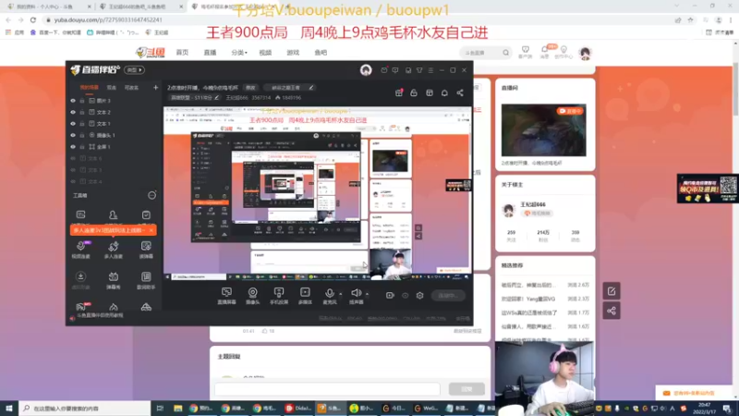
Task: Open the layout icon in top toolbar
Action: (430, 93)
